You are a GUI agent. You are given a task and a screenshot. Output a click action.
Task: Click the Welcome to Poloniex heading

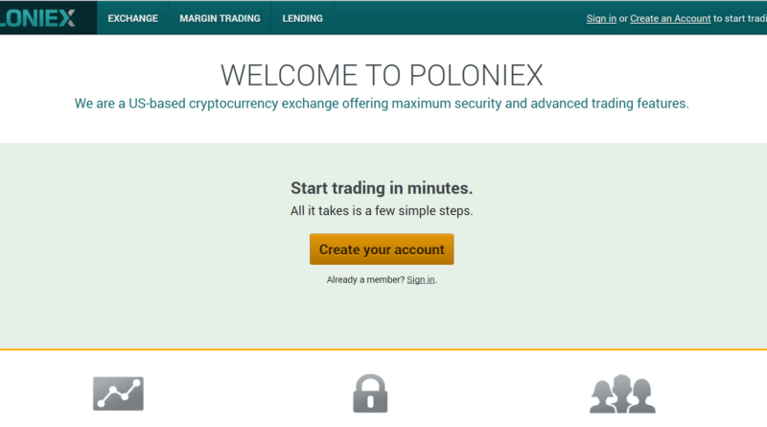pyautogui.click(x=382, y=76)
